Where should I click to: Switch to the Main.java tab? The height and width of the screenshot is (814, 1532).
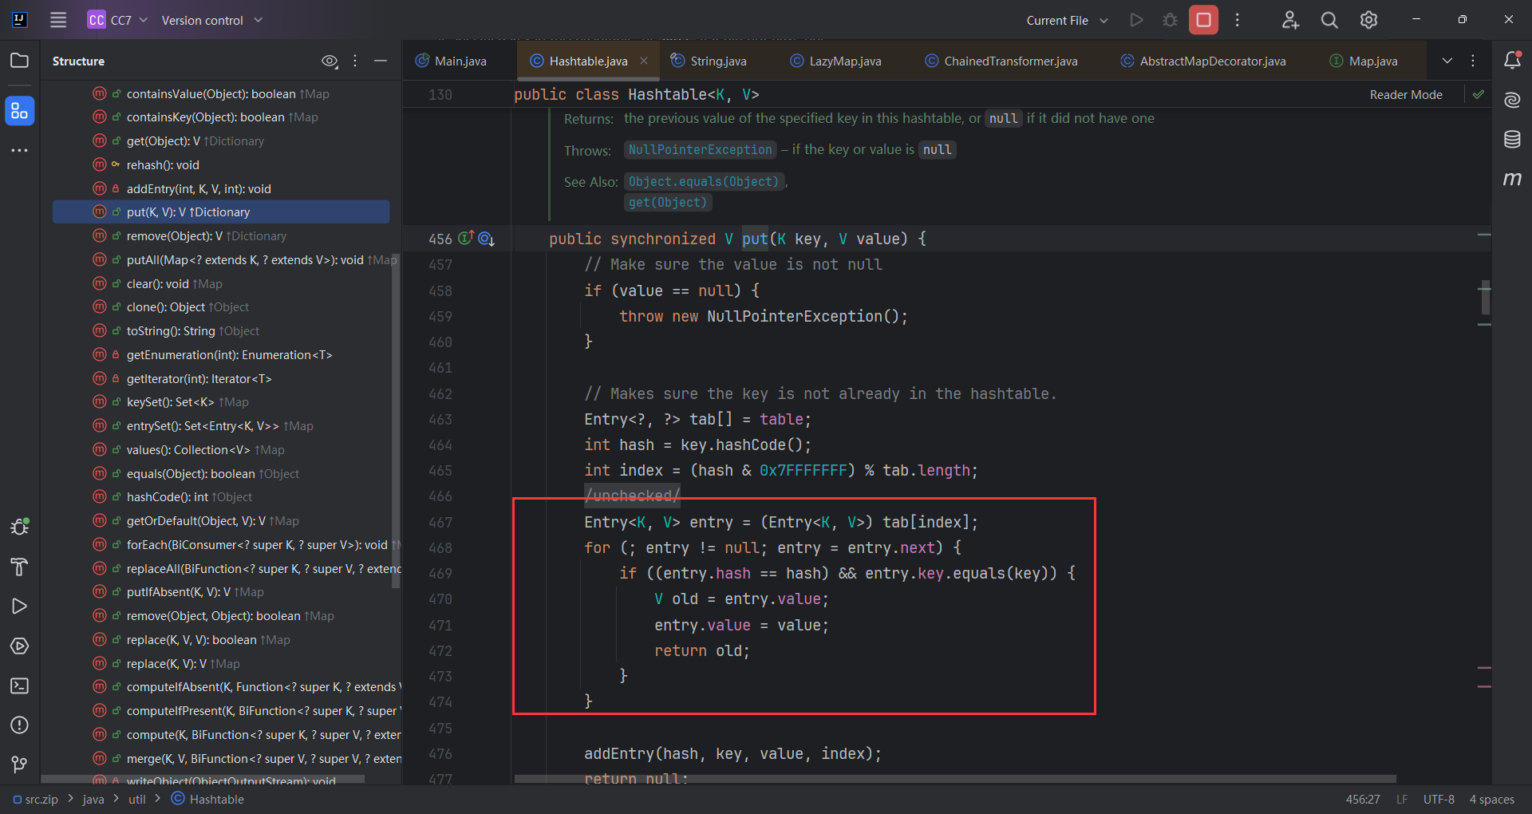pos(452,61)
